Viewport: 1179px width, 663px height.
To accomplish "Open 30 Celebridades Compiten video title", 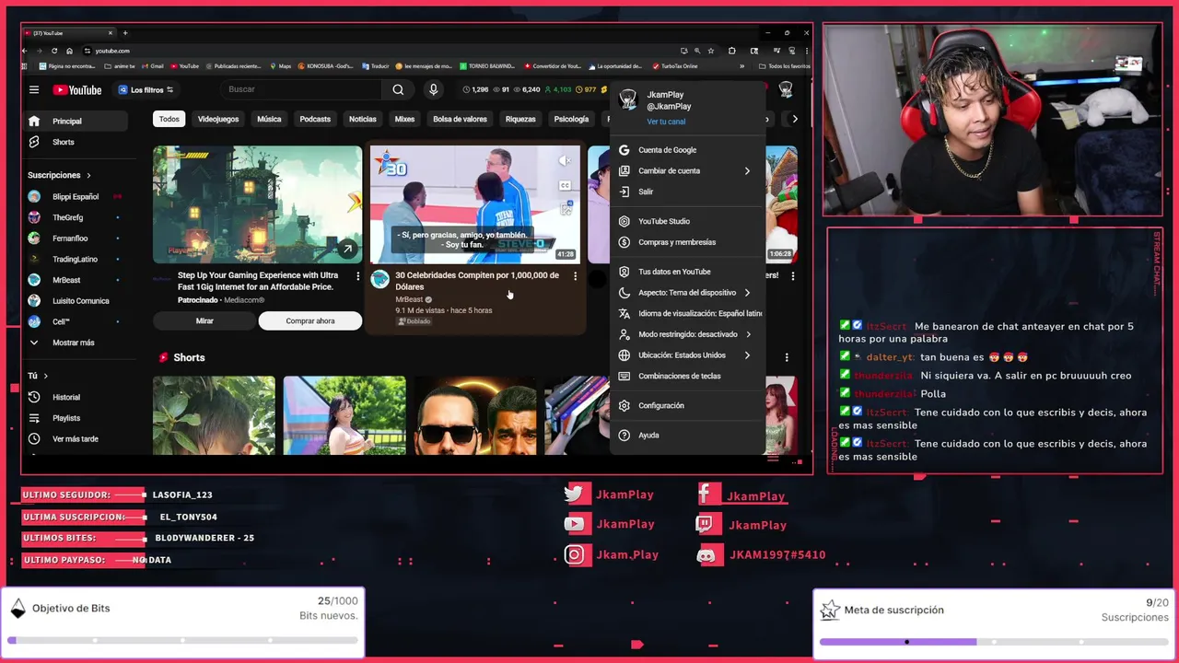I will pyautogui.click(x=477, y=281).
